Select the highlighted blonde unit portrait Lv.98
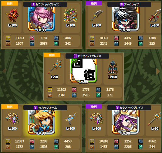 [x=42, y=122]
